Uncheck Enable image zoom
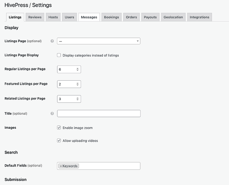229x185 pixels. [x=59, y=128]
